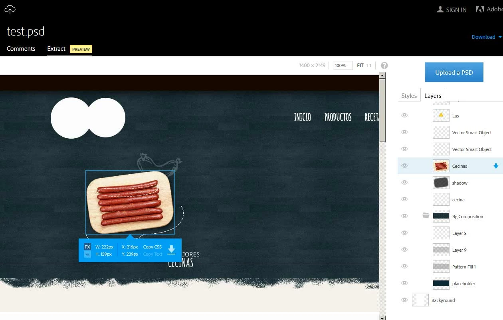Select the Pattern Fill 1 layer thumbnail
Image resolution: width=503 pixels, height=320 pixels.
point(441,266)
